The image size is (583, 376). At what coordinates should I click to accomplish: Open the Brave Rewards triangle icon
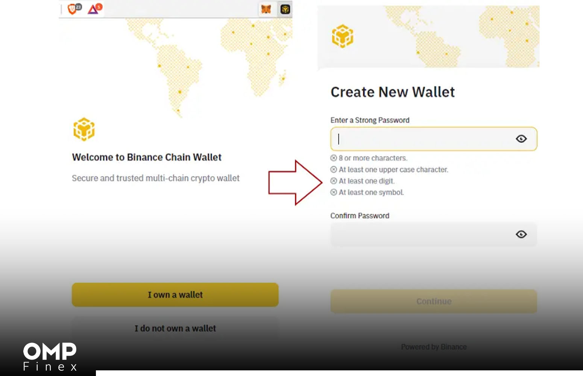click(93, 9)
